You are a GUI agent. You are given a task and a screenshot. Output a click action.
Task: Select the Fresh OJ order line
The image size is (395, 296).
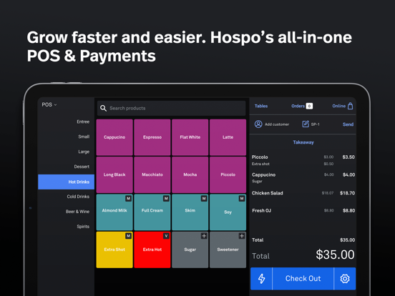pos(303,211)
